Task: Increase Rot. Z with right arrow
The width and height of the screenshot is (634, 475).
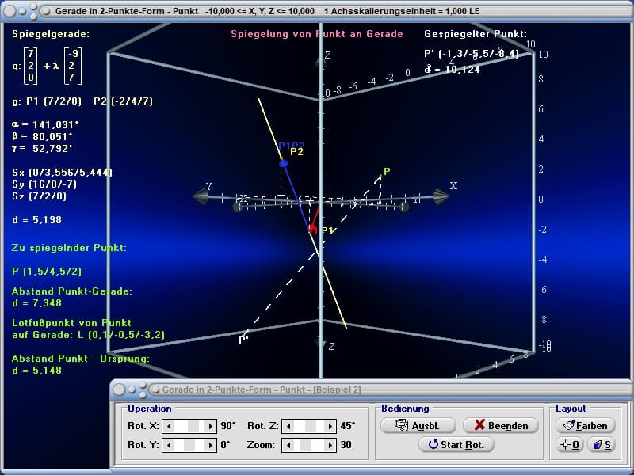Action: pyautogui.click(x=330, y=426)
